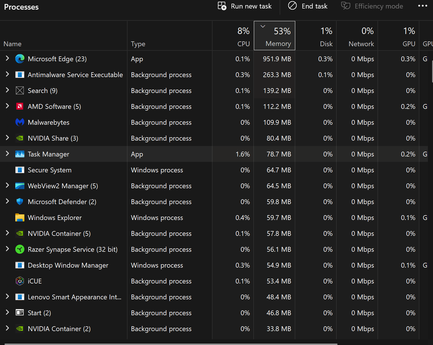Click the WebView2 Manager icon

tap(20, 186)
